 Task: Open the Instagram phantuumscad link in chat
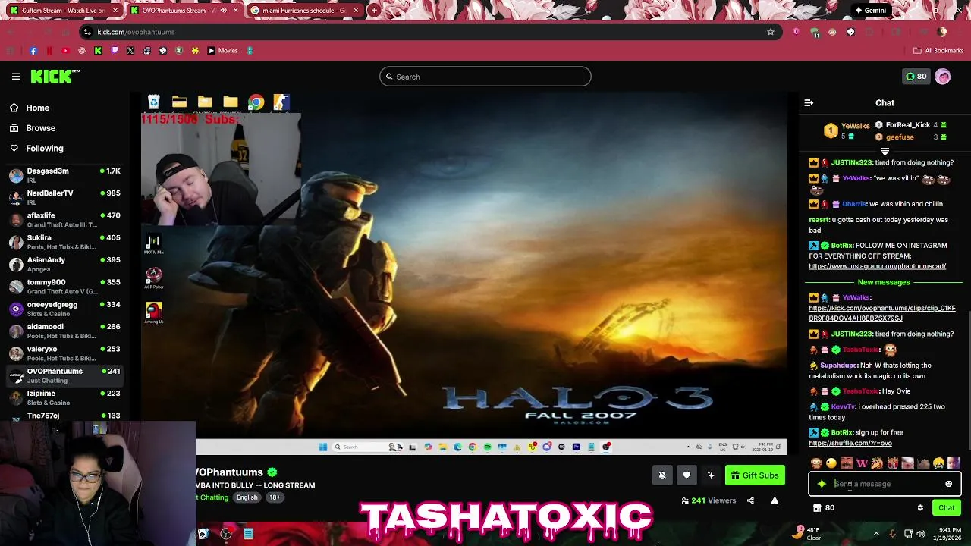[877, 266]
